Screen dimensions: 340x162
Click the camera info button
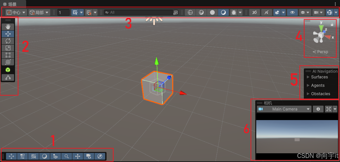coord(318,109)
